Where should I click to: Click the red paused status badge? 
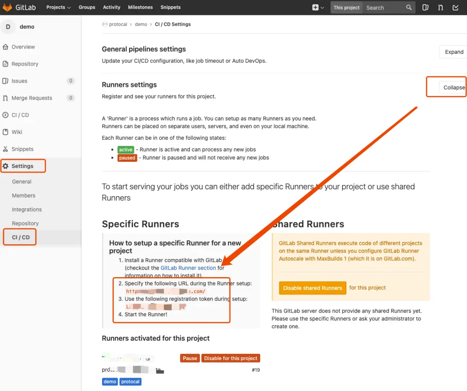127,158
